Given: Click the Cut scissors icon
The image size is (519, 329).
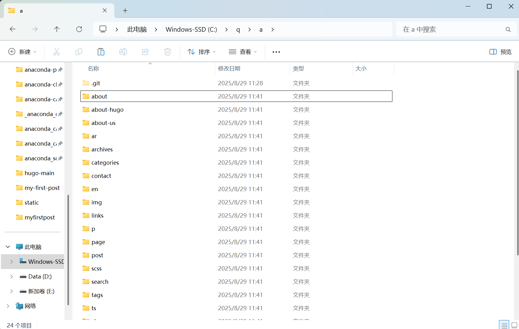Looking at the screenshot, I should (57, 52).
